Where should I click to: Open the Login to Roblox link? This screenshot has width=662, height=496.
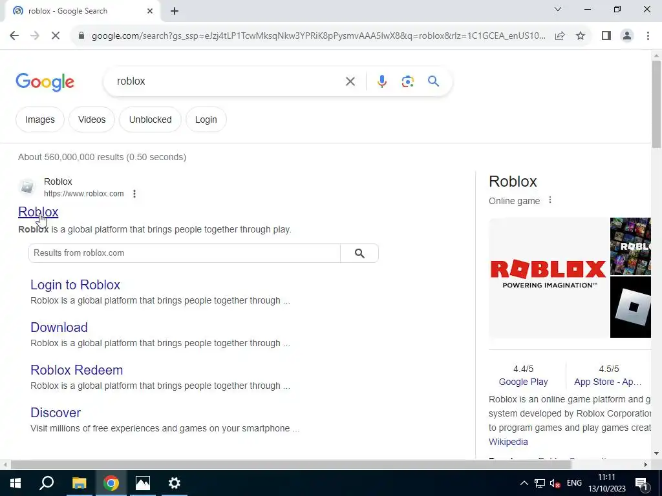pyautogui.click(x=75, y=285)
